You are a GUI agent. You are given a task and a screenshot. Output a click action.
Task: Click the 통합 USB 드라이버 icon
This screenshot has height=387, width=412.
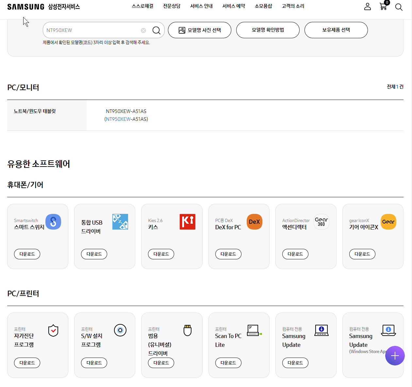[120, 222]
